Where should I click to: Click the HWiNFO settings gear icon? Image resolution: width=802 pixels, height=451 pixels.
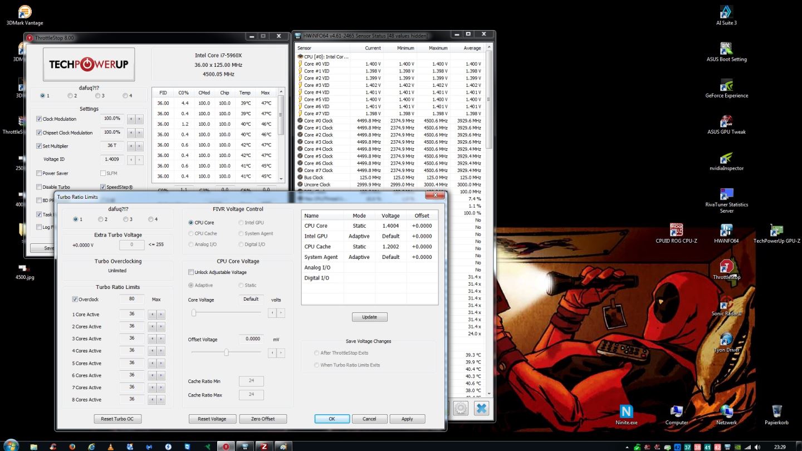(461, 408)
